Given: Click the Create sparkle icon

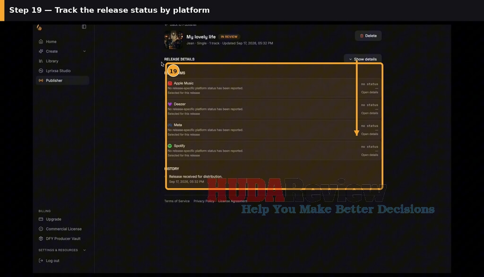Looking at the screenshot, I should coord(41,51).
